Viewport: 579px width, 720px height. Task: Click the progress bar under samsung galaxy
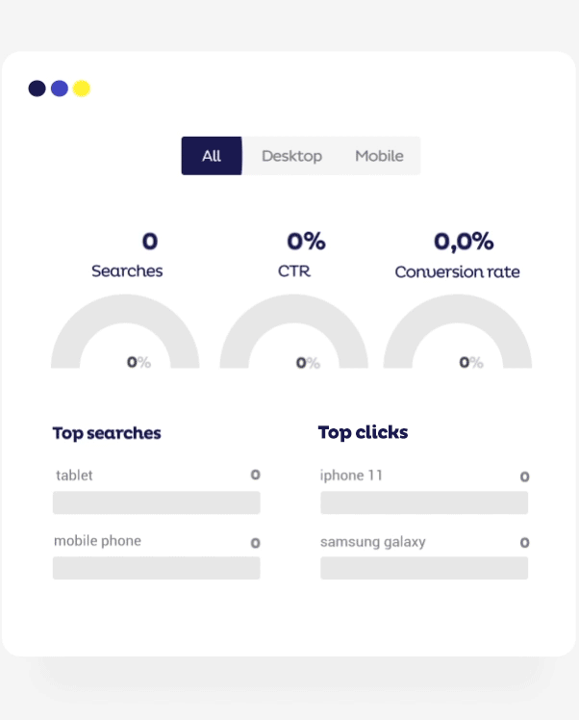point(423,568)
